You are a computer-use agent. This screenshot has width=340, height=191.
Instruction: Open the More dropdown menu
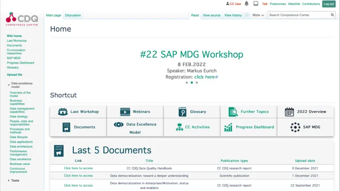(258, 15)
